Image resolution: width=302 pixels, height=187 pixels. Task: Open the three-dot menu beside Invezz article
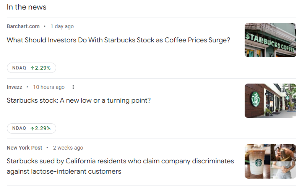73,87
